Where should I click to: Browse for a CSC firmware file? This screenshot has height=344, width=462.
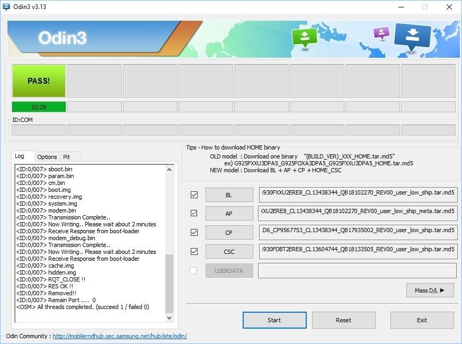click(x=229, y=252)
